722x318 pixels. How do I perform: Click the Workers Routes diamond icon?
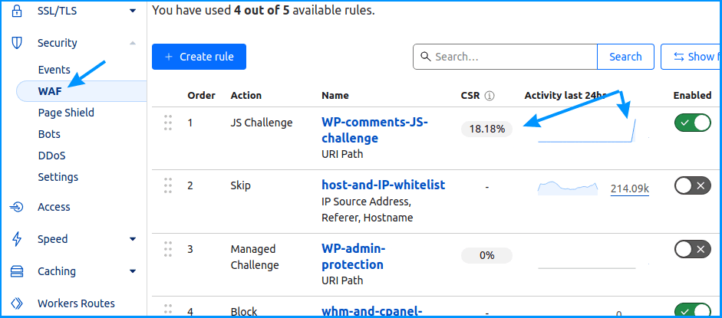tap(17, 303)
